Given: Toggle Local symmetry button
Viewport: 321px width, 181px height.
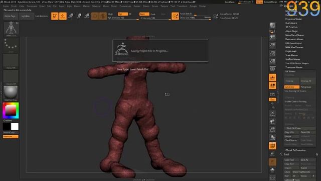Looking at the screenshot, I should pyautogui.click(x=272, y=86).
